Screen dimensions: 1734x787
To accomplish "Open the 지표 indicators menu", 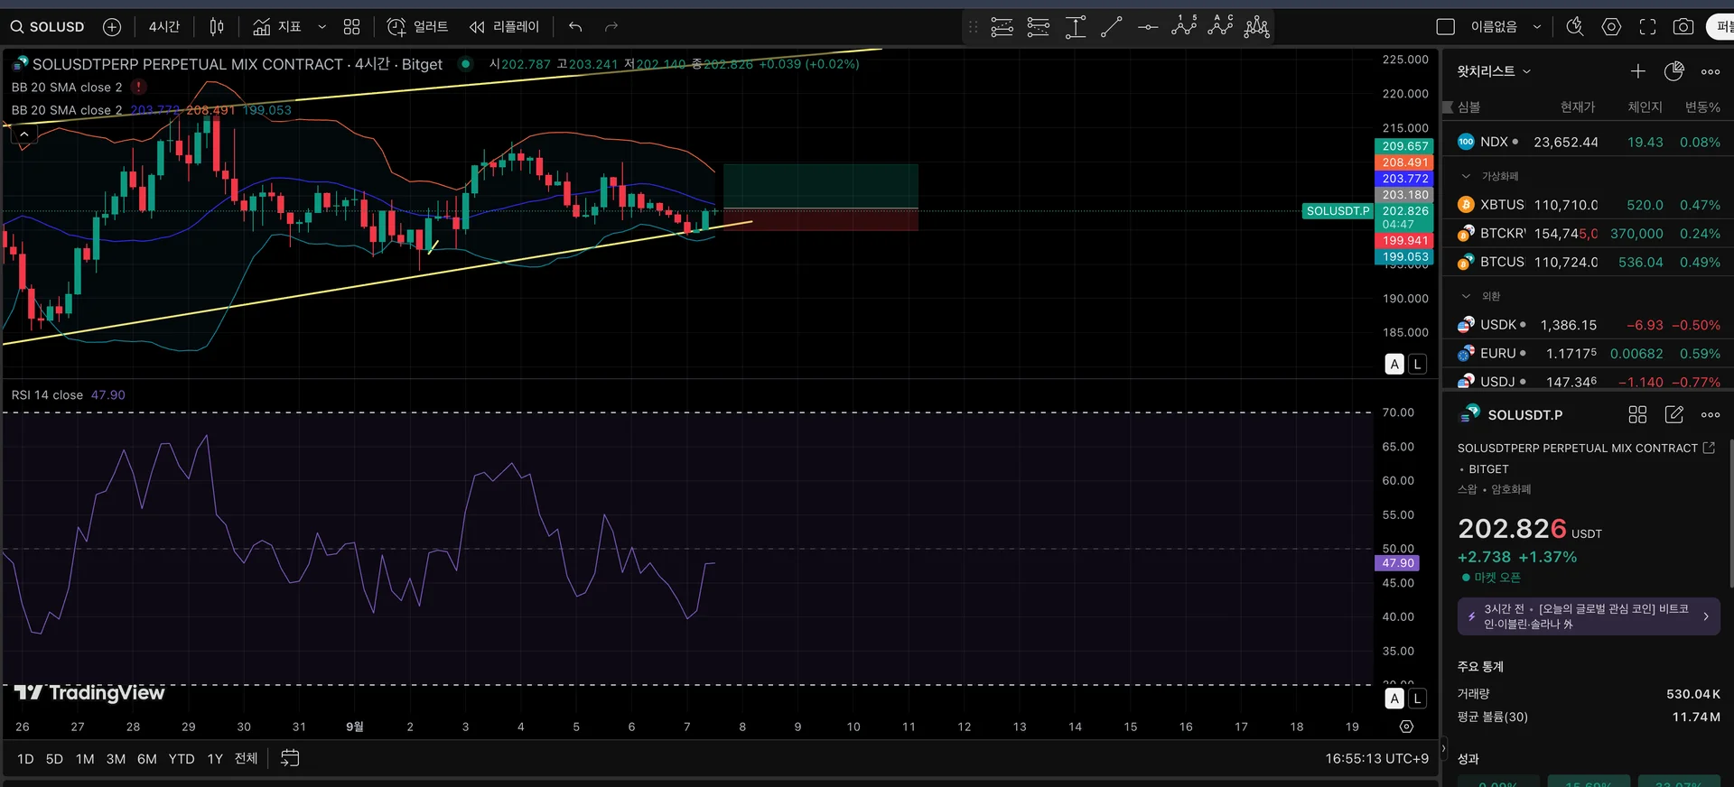I will (277, 27).
